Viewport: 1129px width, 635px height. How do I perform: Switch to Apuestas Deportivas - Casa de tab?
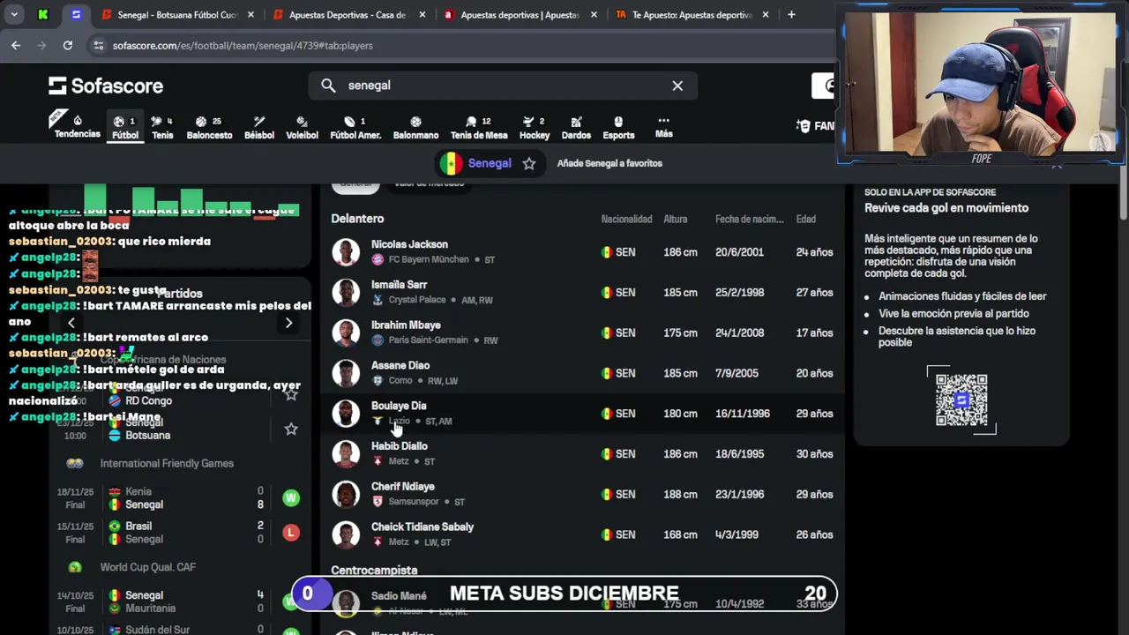coord(348,15)
